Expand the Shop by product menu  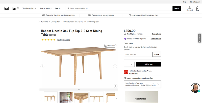pos(29,8)
